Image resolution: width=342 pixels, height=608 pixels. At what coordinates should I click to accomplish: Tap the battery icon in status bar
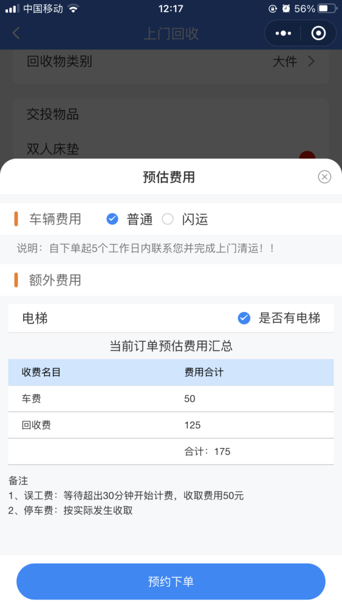[x=327, y=9]
